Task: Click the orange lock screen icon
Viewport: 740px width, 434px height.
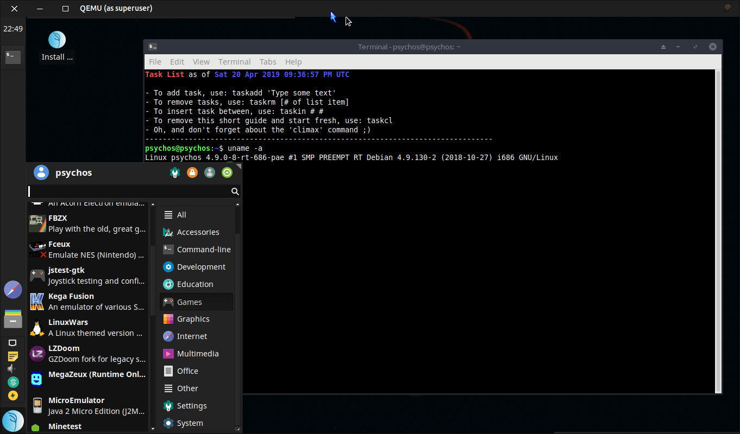Action: coord(192,173)
